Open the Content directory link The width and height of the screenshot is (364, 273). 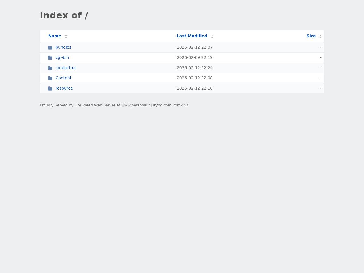(x=63, y=78)
